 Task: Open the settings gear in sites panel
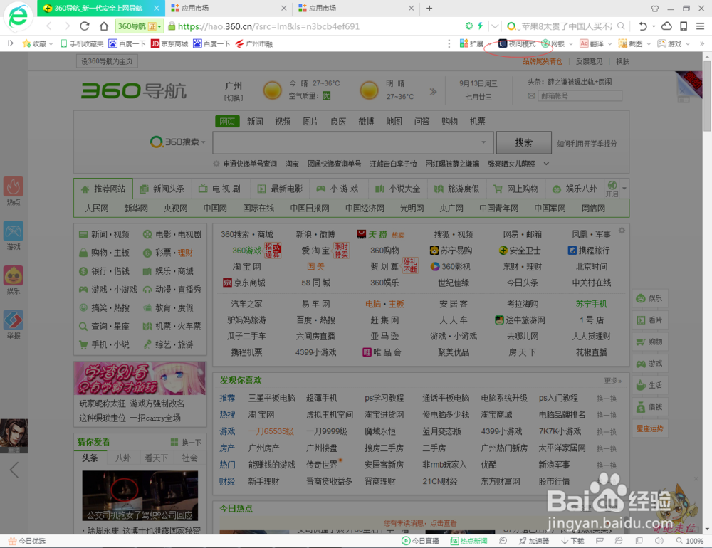coord(622,231)
